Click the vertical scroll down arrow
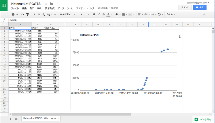The width and height of the screenshot is (215, 123). [x=213, y=111]
